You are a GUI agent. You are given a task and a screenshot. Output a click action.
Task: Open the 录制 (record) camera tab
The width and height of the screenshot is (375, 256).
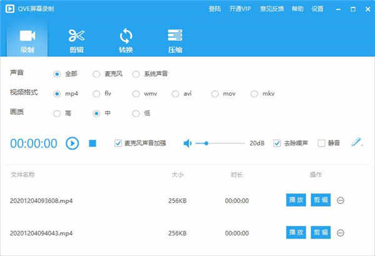(x=27, y=41)
